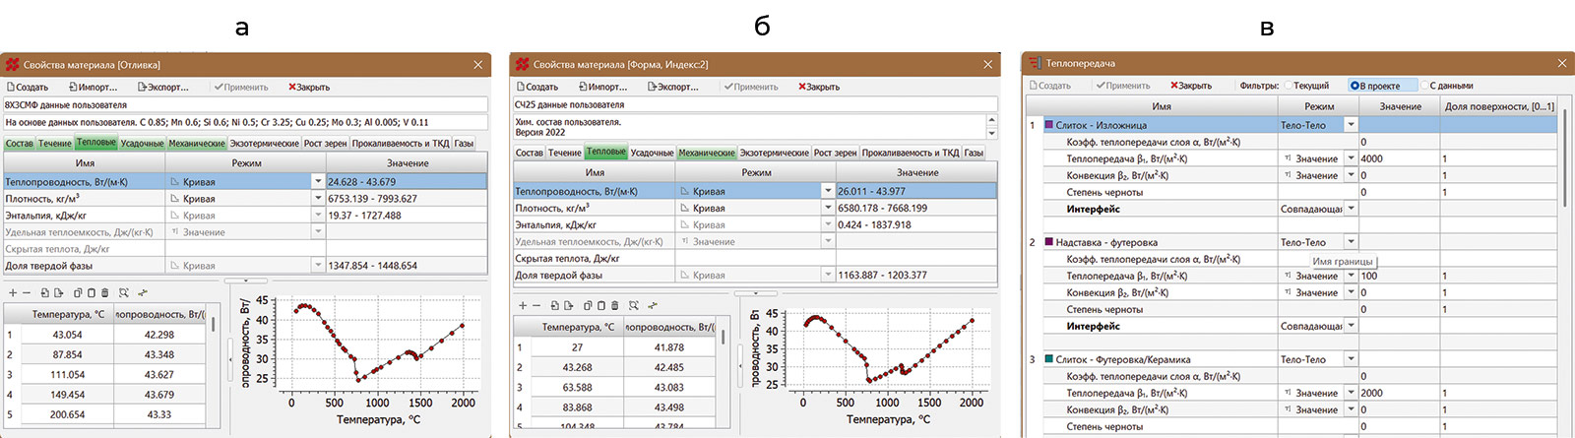The width and height of the screenshot is (1575, 438).
Task: Select Энтальпия row in Отливка properties
Action: point(244,216)
